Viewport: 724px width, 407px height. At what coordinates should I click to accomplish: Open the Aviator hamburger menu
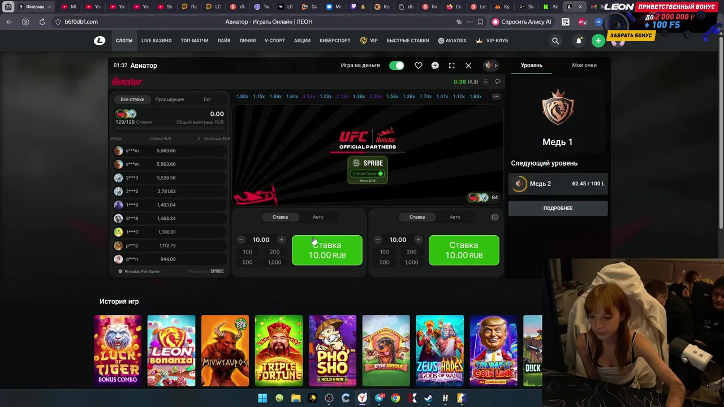[x=485, y=81]
